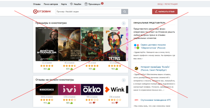The image size is (210, 108).
Task: Open the Tetris movie poster
Action: coord(115,44)
